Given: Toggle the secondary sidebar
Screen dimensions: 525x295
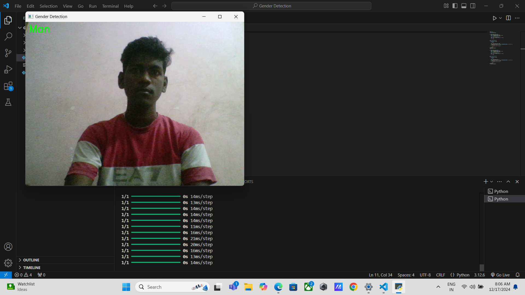Looking at the screenshot, I should click(x=473, y=6).
